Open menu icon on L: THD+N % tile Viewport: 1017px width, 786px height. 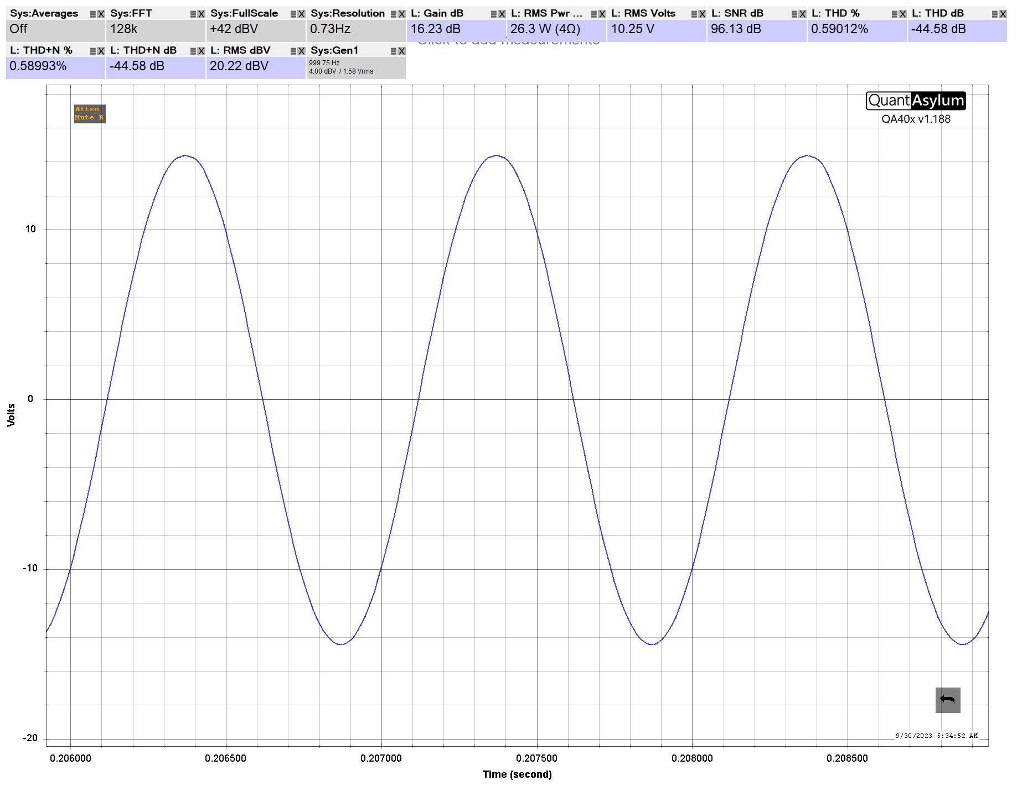pyautogui.click(x=93, y=51)
